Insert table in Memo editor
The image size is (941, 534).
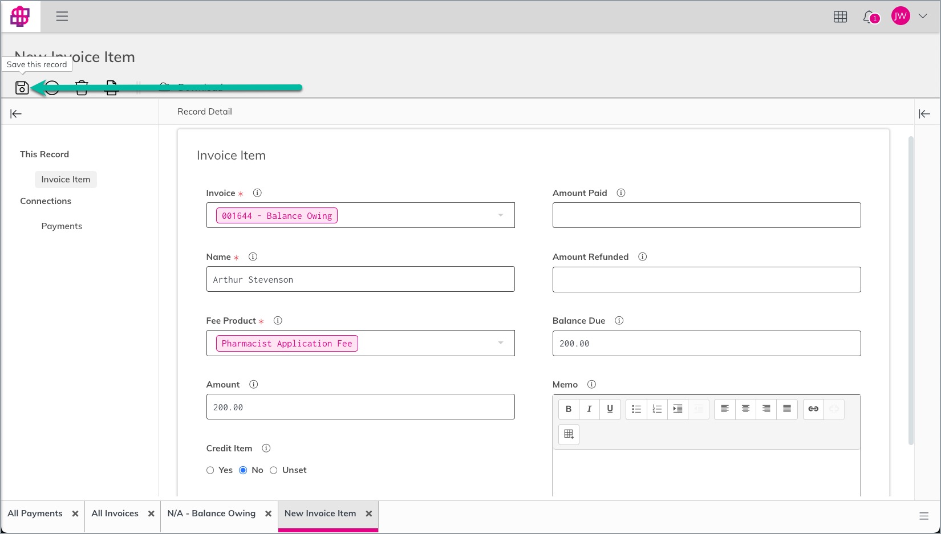(569, 434)
